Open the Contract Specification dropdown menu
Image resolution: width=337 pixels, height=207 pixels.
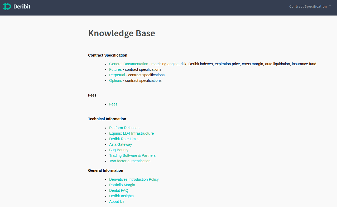coord(310,6)
